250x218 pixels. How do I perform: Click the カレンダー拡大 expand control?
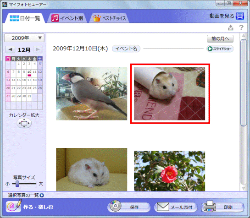pyautogui.click(x=24, y=123)
